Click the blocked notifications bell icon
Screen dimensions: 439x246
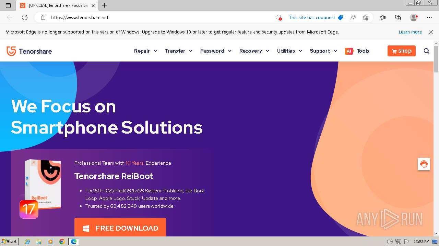279,17
